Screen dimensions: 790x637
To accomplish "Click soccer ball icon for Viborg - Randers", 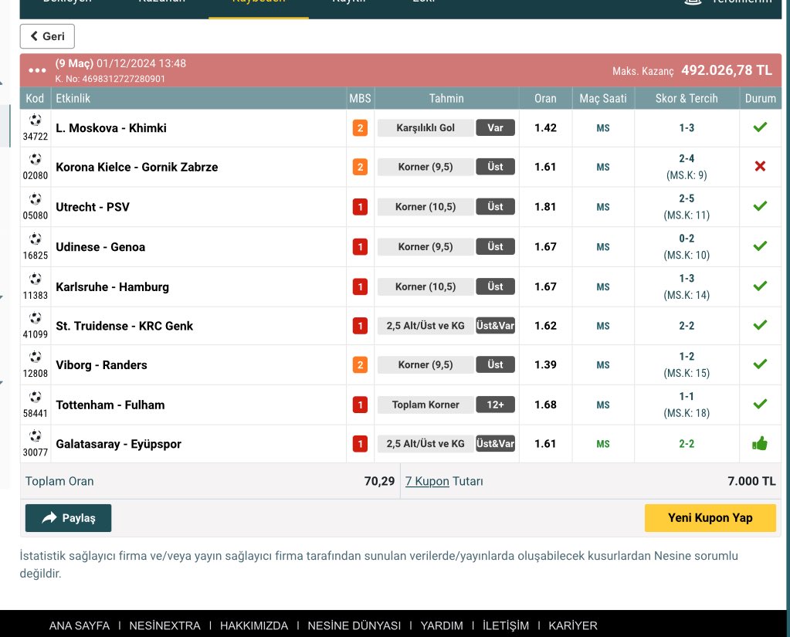I will point(36,357).
